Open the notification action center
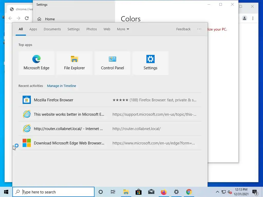Screen dimensions: 263x197 click(255, 192)
